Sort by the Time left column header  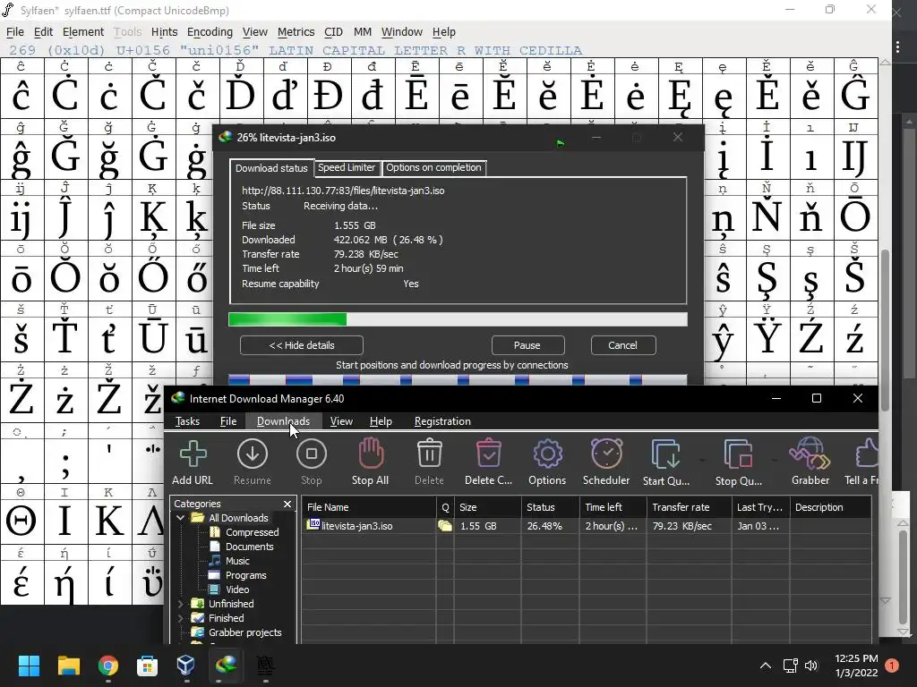613,507
